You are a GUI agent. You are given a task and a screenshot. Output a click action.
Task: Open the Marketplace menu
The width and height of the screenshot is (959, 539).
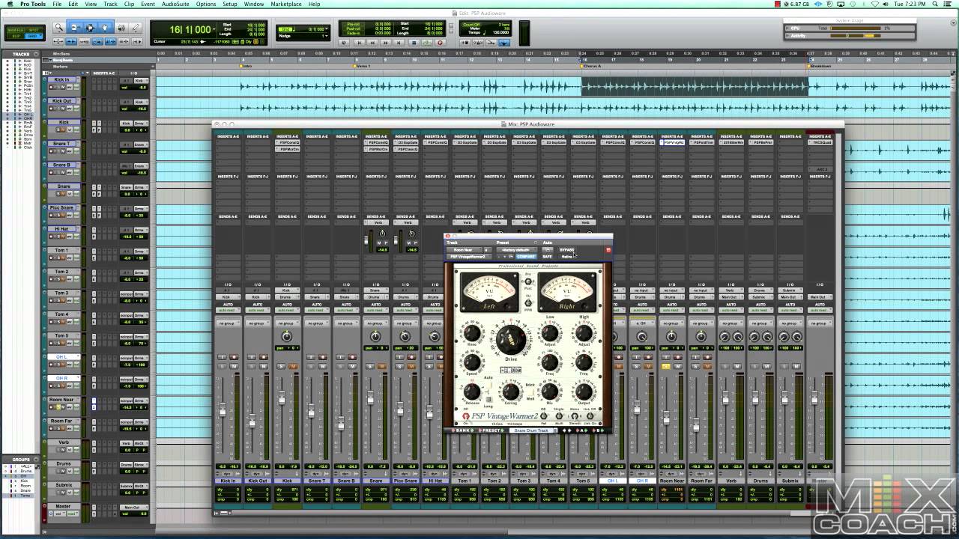[x=285, y=4]
